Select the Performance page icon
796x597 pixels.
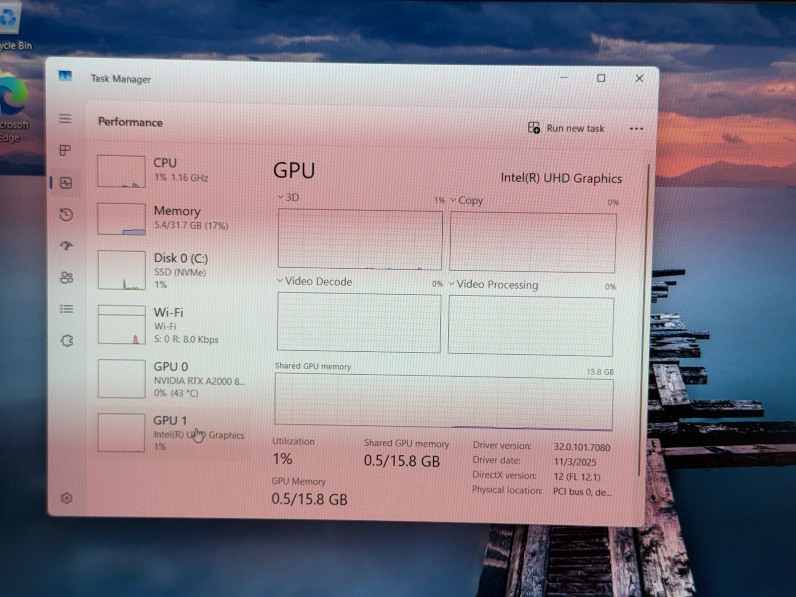point(66,183)
